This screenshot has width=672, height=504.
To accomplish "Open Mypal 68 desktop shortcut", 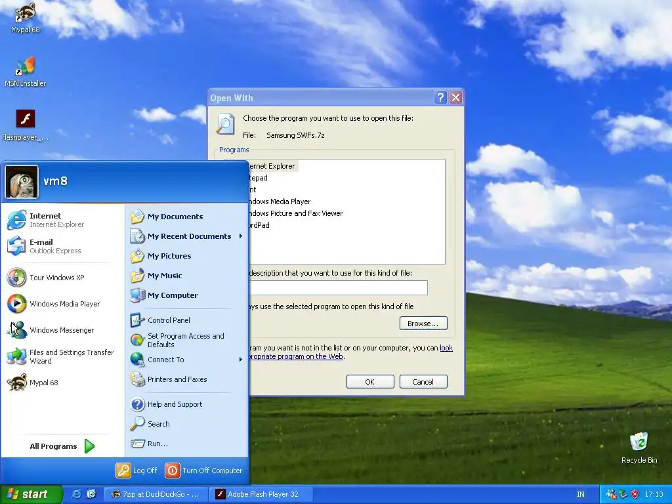I will (25, 18).
